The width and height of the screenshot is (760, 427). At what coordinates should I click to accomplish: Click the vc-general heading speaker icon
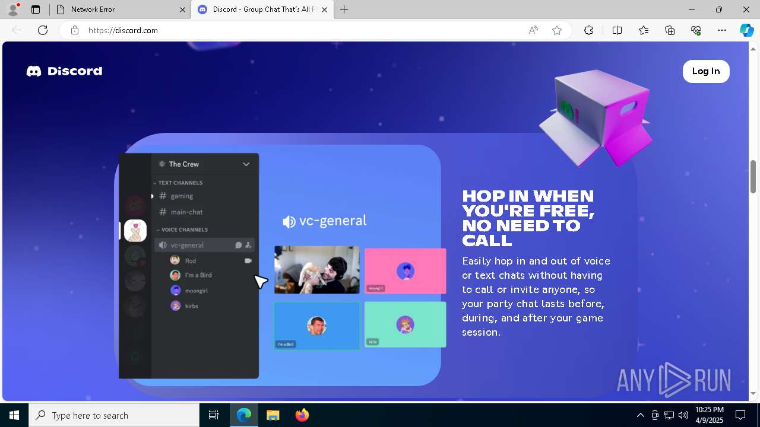tap(289, 222)
